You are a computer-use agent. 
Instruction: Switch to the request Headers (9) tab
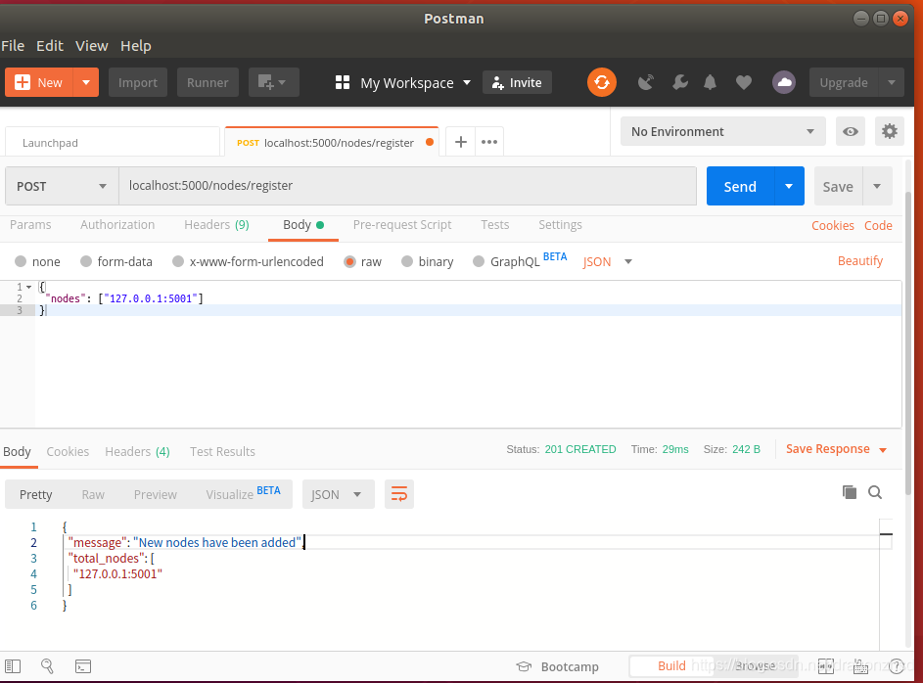tap(216, 225)
